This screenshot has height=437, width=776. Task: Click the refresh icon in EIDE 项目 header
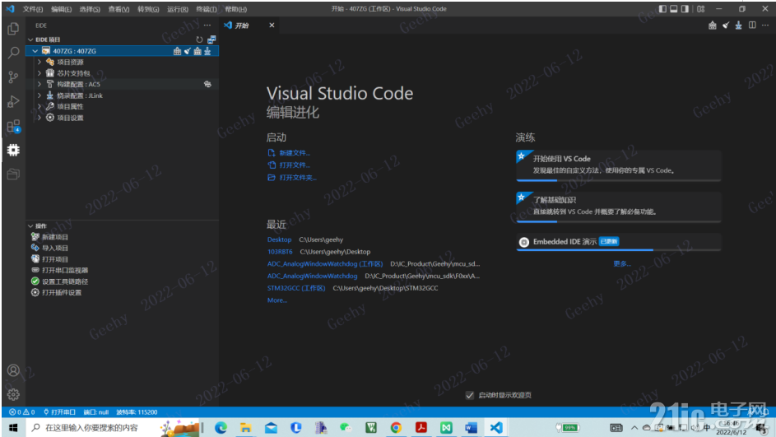coord(199,40)
